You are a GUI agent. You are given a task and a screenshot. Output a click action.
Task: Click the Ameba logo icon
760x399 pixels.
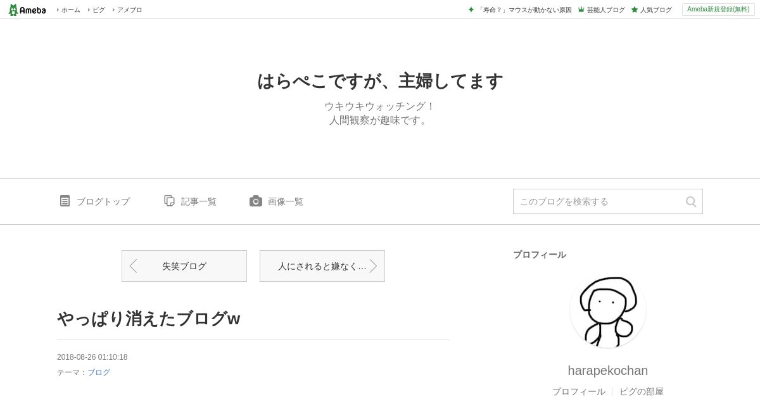27,9
